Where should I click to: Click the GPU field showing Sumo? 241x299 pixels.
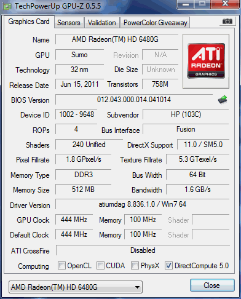[x=79, y=55]
